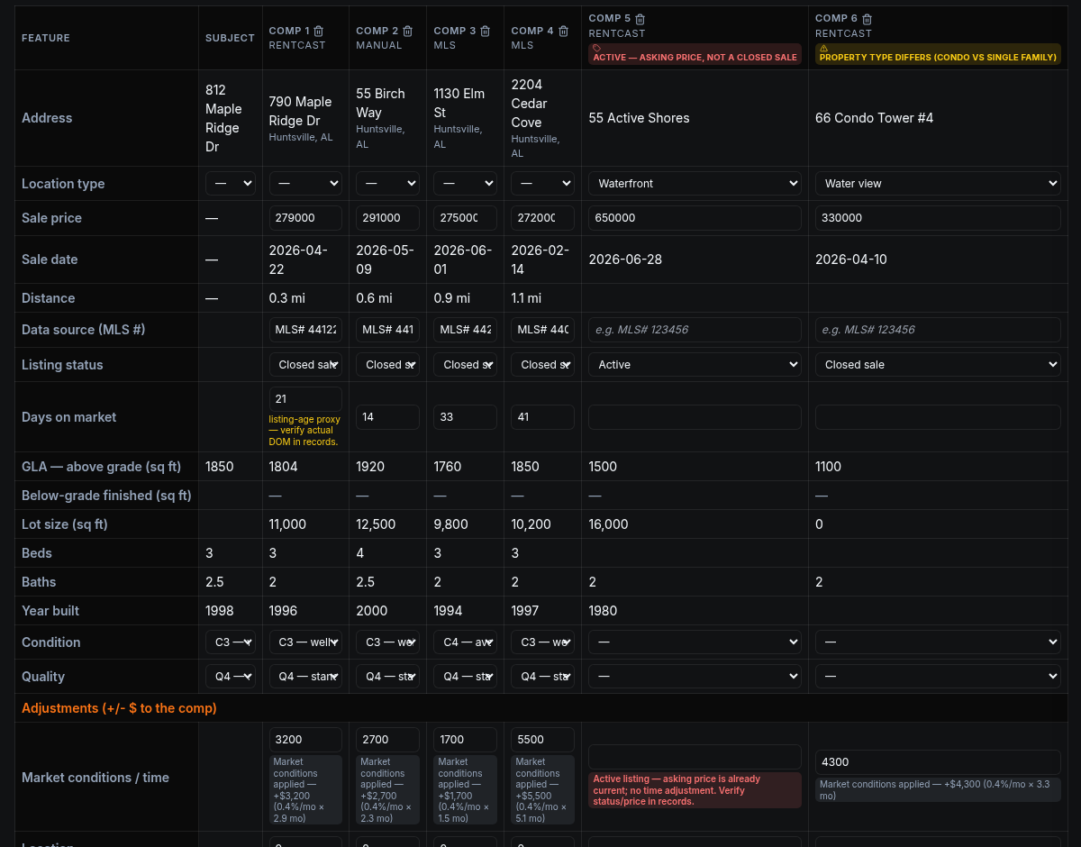
Task: Click Comp 5 empty days on market field
Action: 695,417
